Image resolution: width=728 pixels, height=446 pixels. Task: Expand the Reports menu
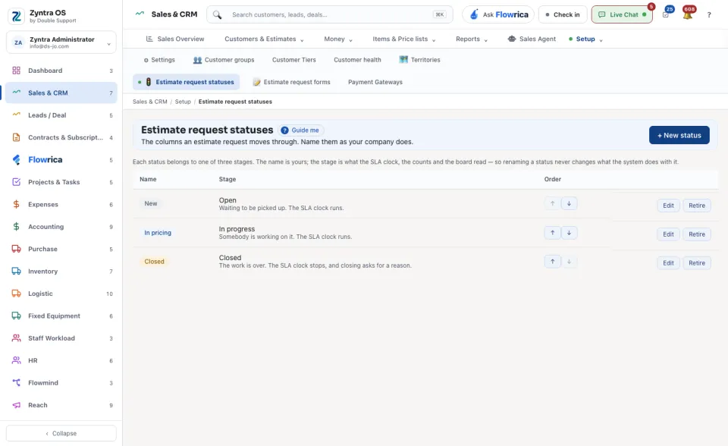471,39
